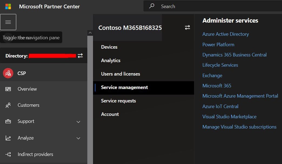Image resolution: width=282 pixels, height=164 pixels.
Task: Click the Support briefcase icon
Action: click(8, 121)
